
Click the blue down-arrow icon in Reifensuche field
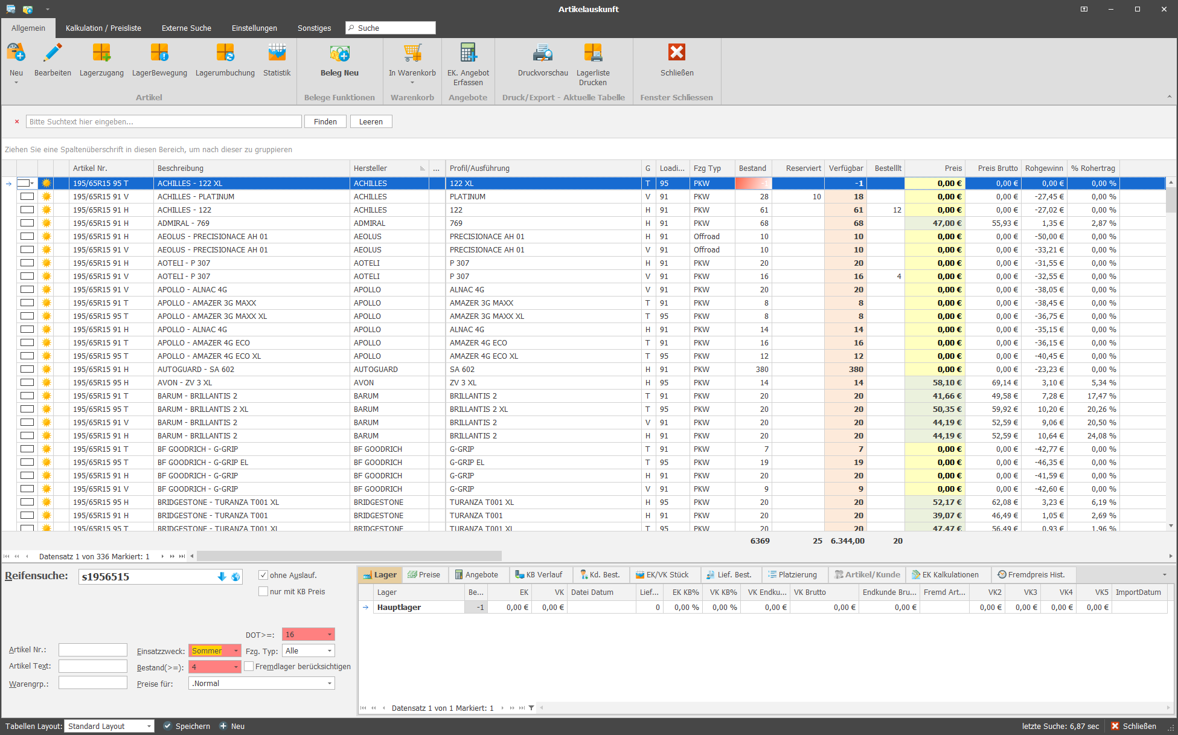coord(222,577)
